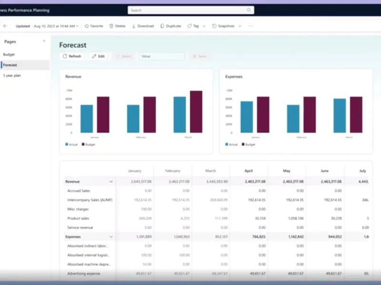Click the Edit pencil button
381x285 pixels.
[98, 56]
